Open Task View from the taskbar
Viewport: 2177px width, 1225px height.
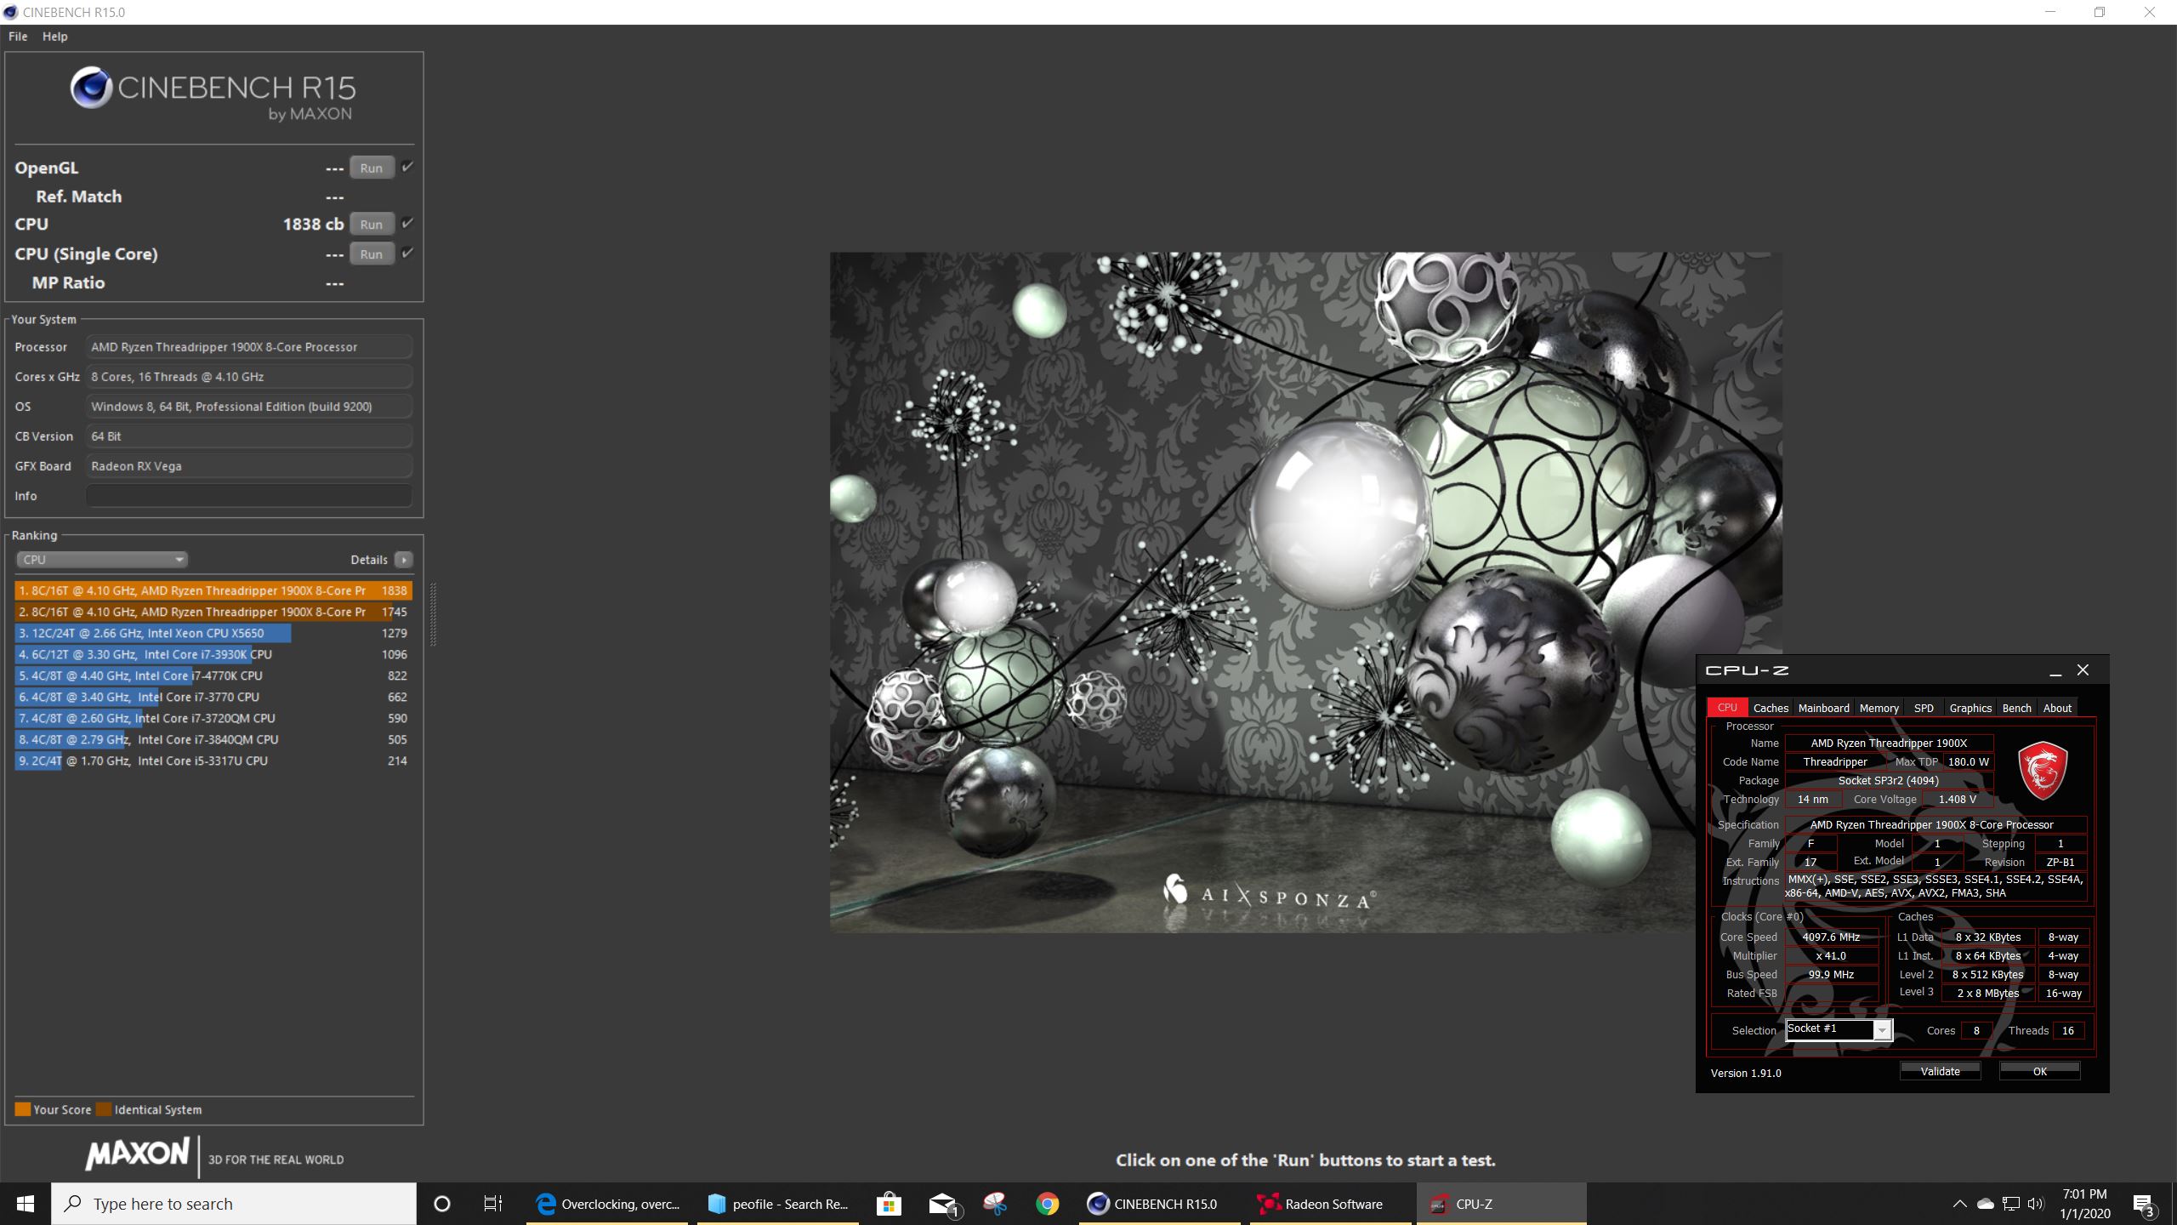click(493, 1204)
